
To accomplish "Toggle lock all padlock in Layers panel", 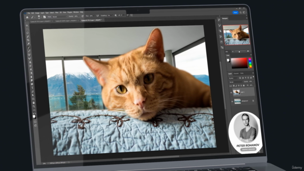I will [x=244, y=85].
